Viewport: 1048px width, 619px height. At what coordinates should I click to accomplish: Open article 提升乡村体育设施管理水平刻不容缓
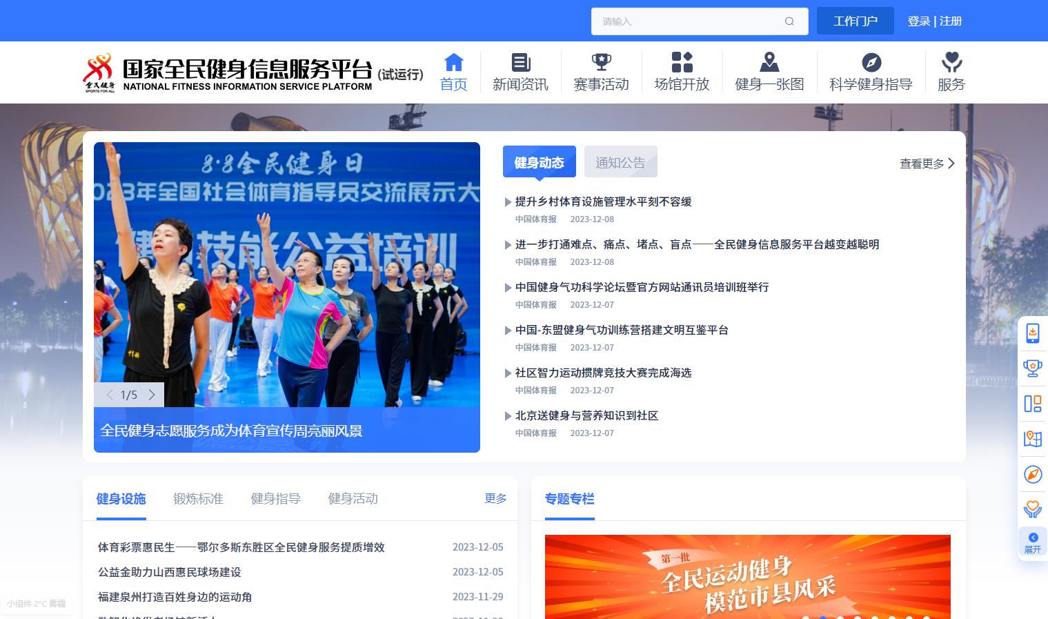pyautogui.click(x=603, y=202)
